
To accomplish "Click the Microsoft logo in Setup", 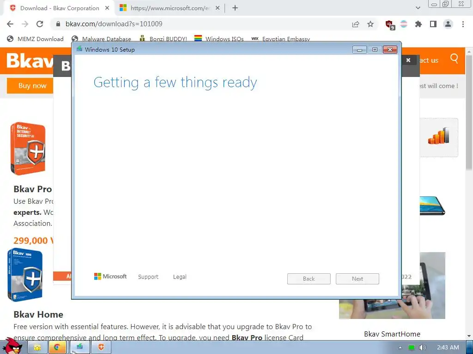I will pyautogui.click(x=110, y=277).
